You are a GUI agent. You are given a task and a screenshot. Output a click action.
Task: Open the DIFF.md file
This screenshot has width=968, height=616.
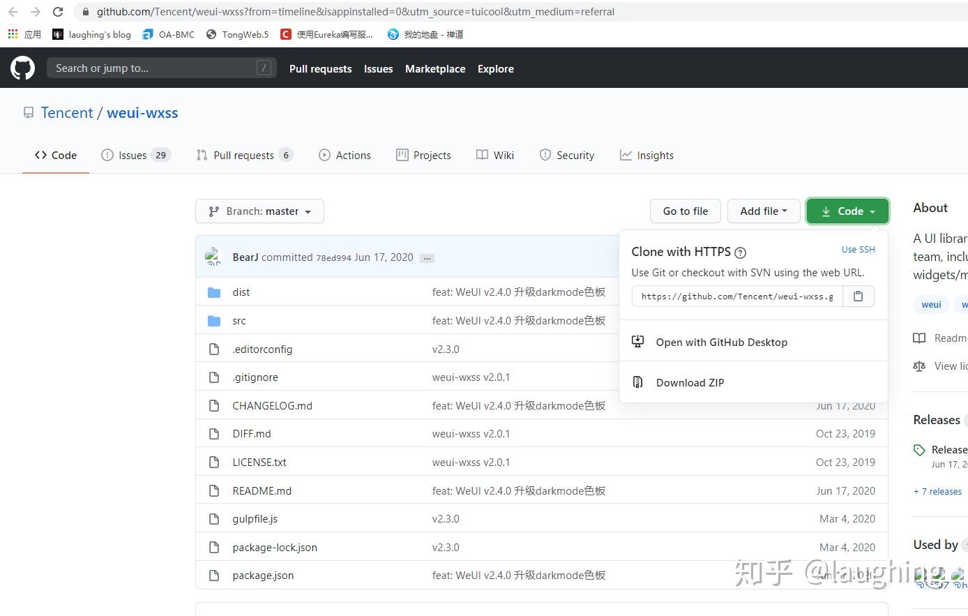click(x=252, y=434)
